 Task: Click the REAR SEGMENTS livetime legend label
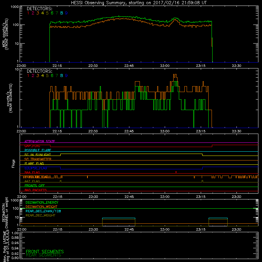tap(44, 255)
